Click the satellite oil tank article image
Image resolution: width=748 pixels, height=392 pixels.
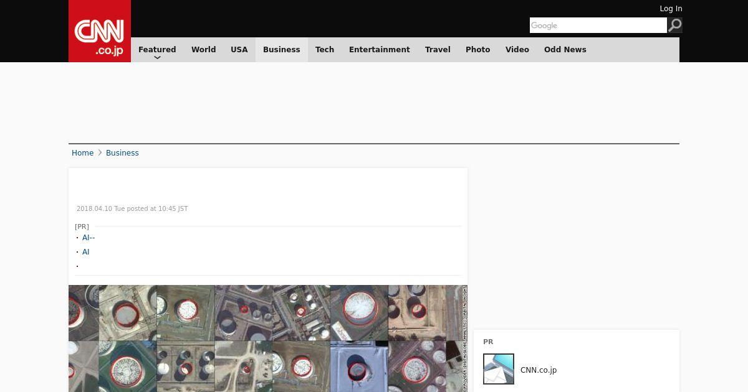point(268,338)
